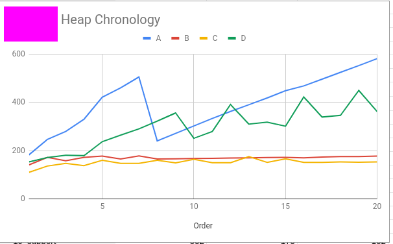Click legend label C
Screen dimensions: 393x244
click(x=215, y=38)
